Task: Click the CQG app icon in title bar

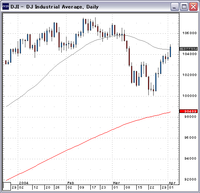Action: [6, 6]
